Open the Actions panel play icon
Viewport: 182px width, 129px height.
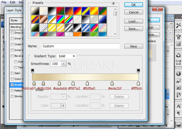[x=178, y=88]
